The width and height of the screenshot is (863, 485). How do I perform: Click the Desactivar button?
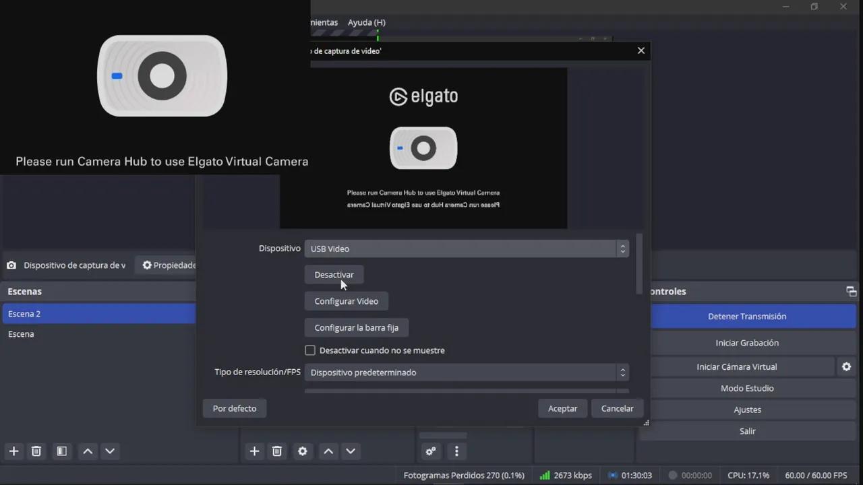pos(334,275)
